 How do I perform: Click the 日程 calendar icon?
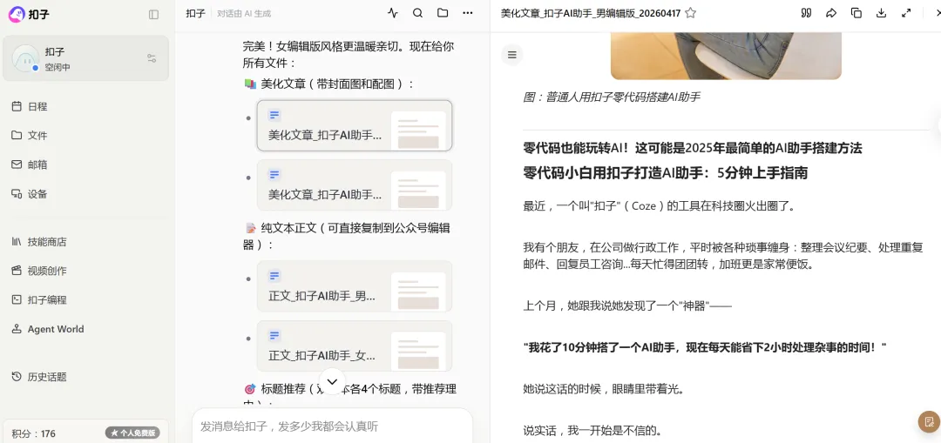click(17, 106)
